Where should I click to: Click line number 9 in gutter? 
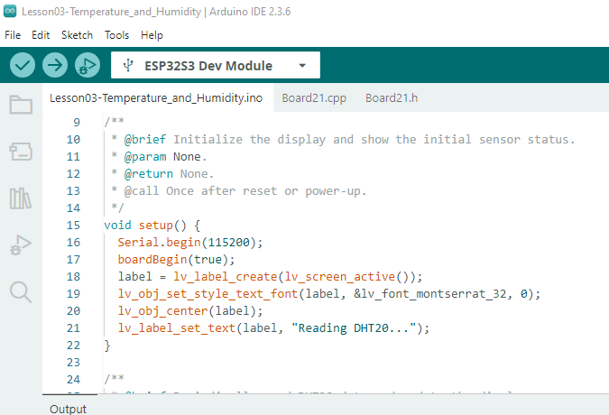(x=77, y=123)
